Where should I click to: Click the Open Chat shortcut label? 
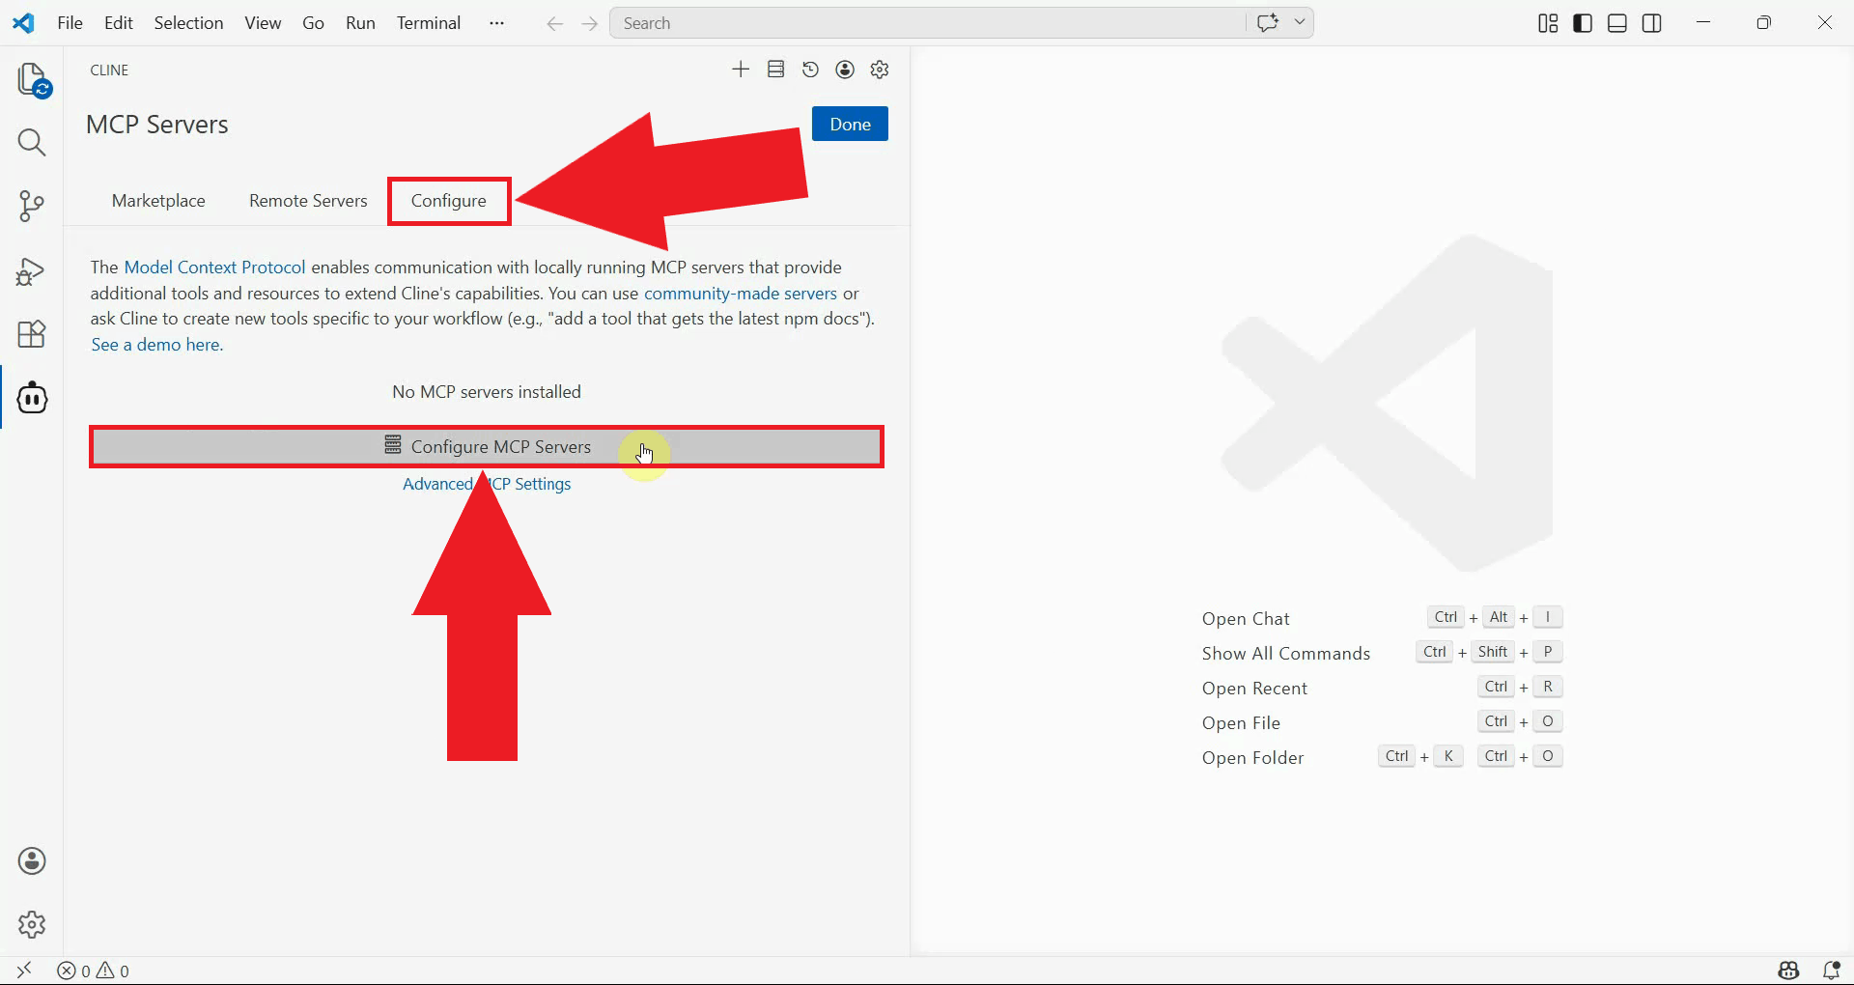1246,619
